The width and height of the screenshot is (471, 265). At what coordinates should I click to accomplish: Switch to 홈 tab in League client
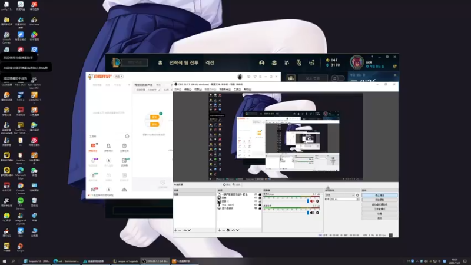160,62
